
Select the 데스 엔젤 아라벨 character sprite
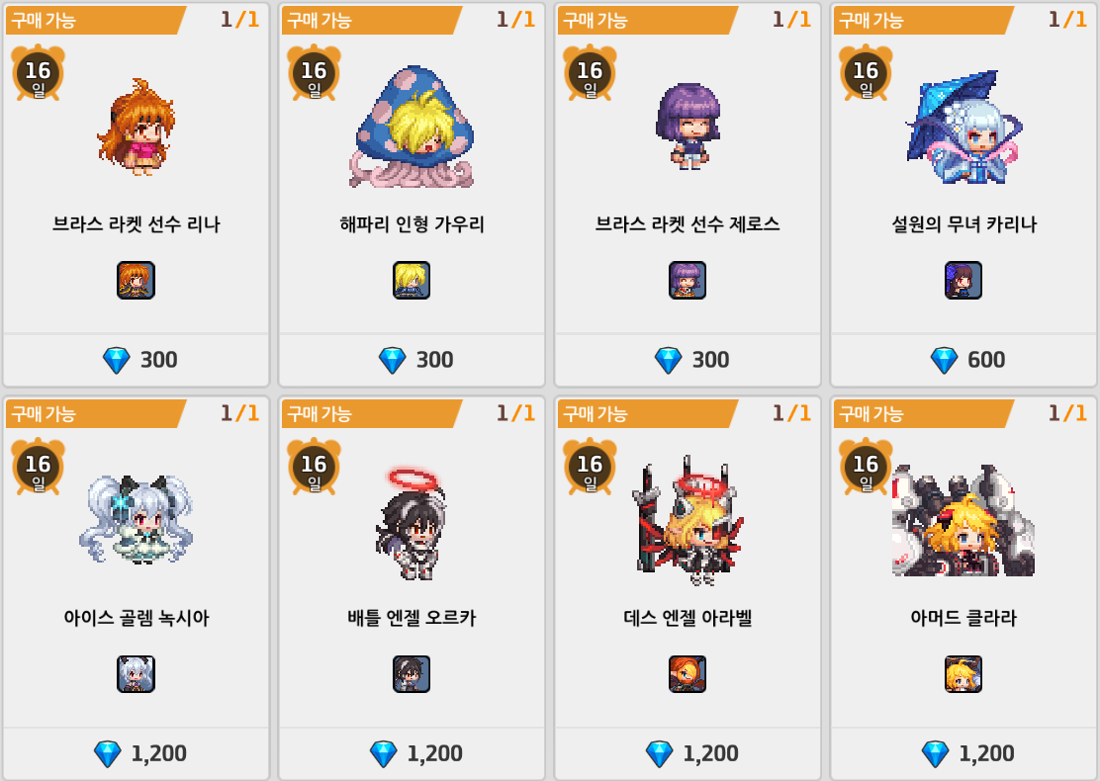pos(687,520)
